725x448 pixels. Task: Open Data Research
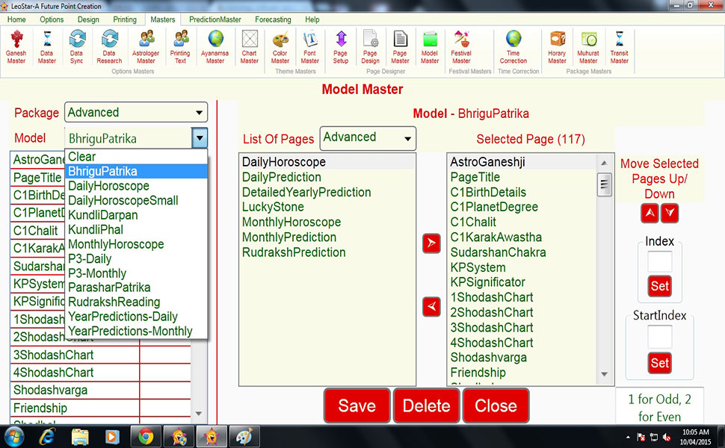(x=109, y=47)
